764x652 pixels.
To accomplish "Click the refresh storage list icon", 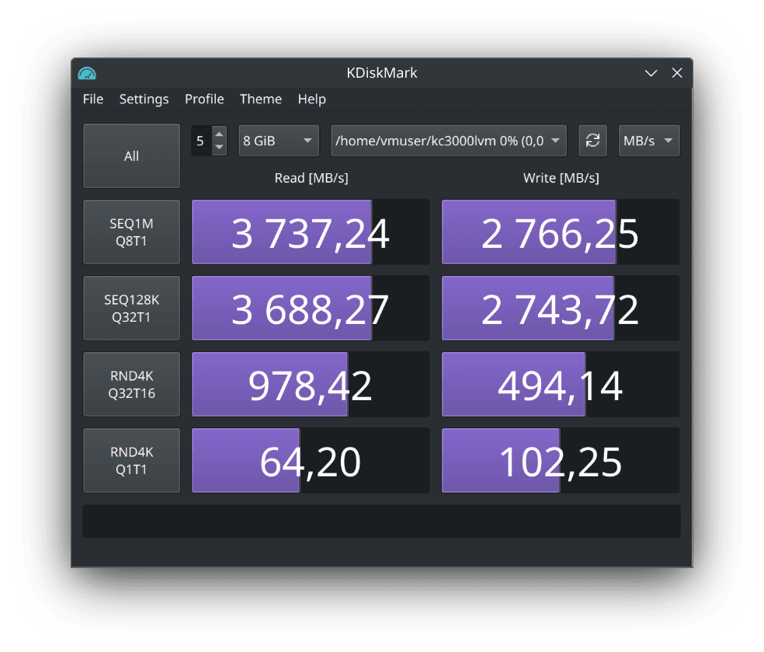I will tap(592, 141).
